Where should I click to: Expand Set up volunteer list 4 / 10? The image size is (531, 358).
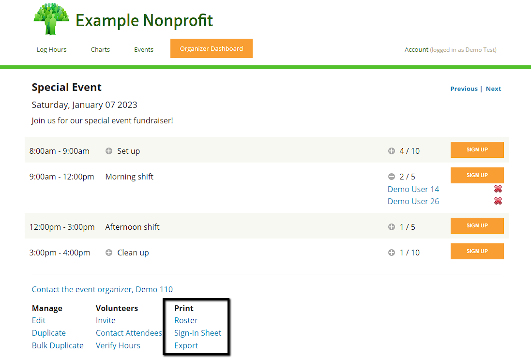pyautogui.click(x=392, y=151)
